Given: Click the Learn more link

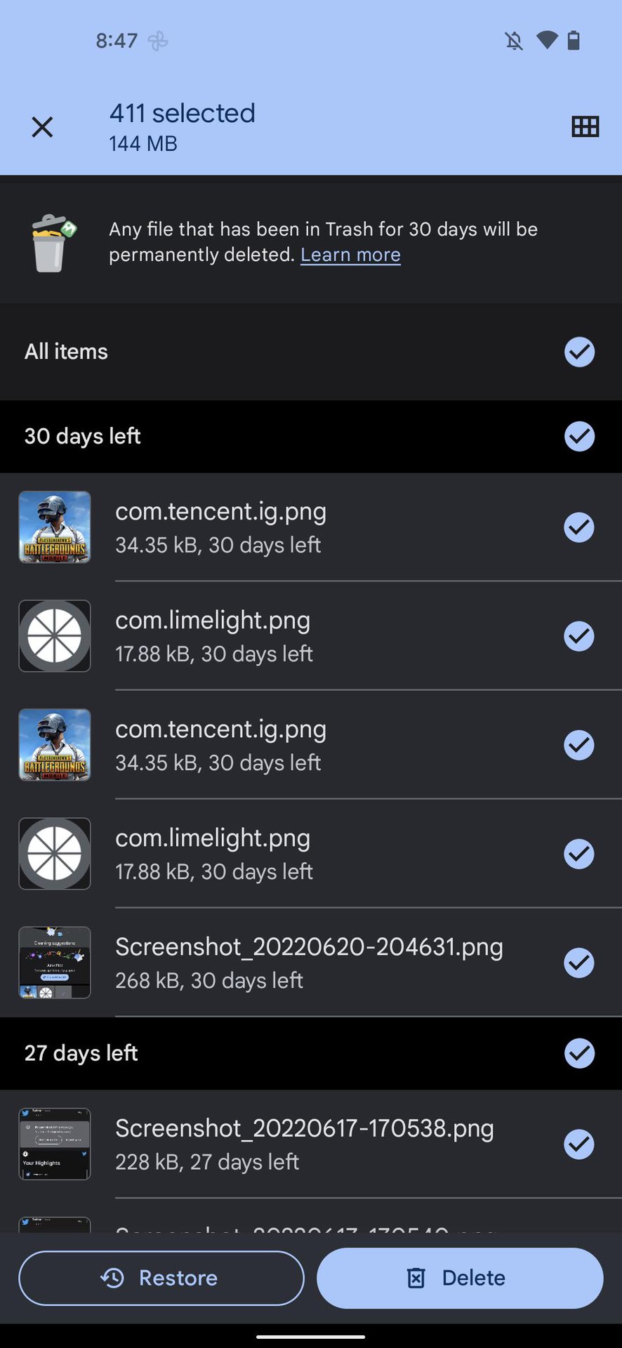Looking at the screenshot, I should pos(350,255).
